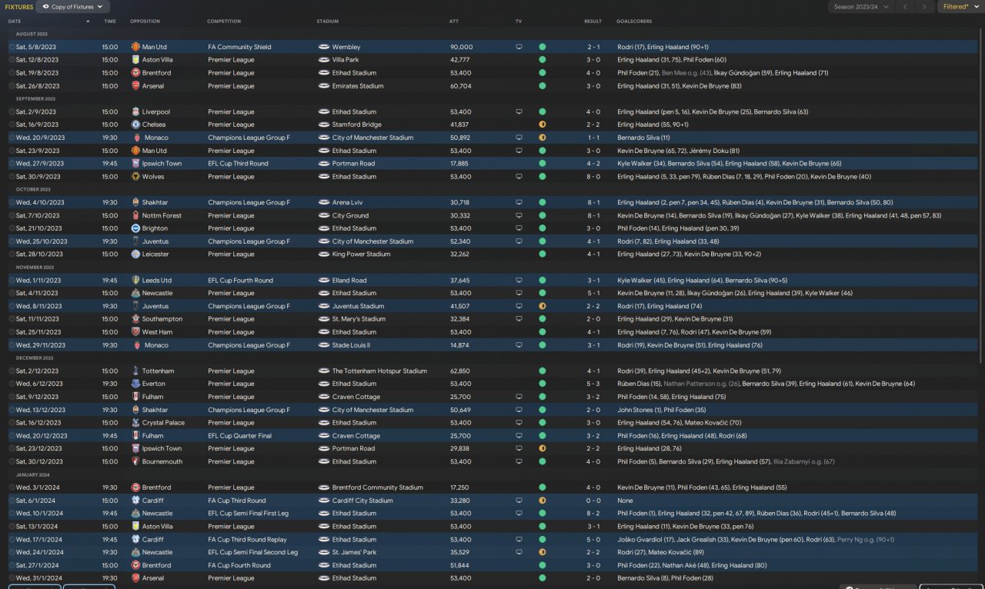Screen dimensions: 985x589
Task: Expand the Filtered options dropdown
Action: click(x=960, y=7)
